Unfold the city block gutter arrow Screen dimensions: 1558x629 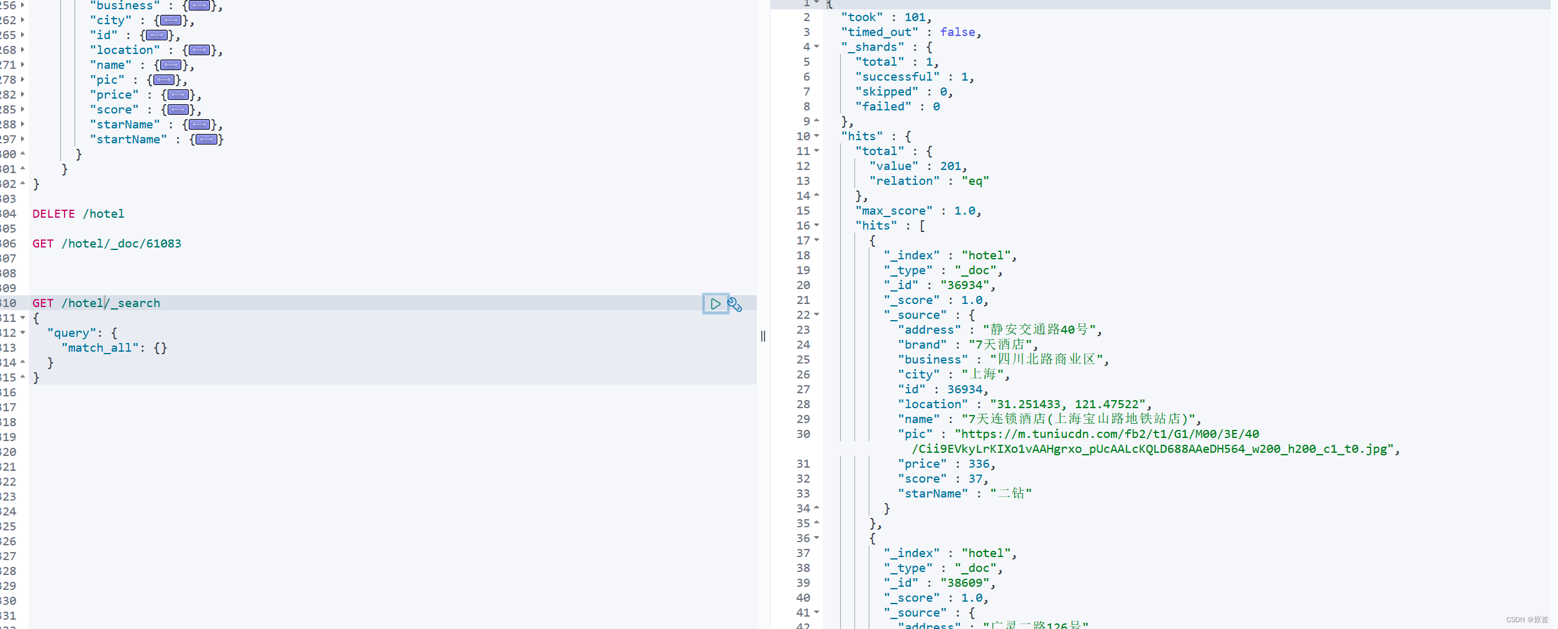pyautogui.click(x=23, y=20)
